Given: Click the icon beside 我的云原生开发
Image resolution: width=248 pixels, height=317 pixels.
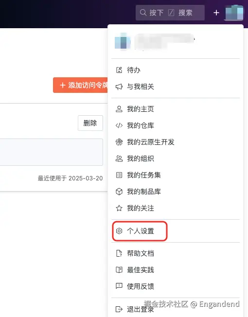Looking at the screenshot, I should click(119, 142).
